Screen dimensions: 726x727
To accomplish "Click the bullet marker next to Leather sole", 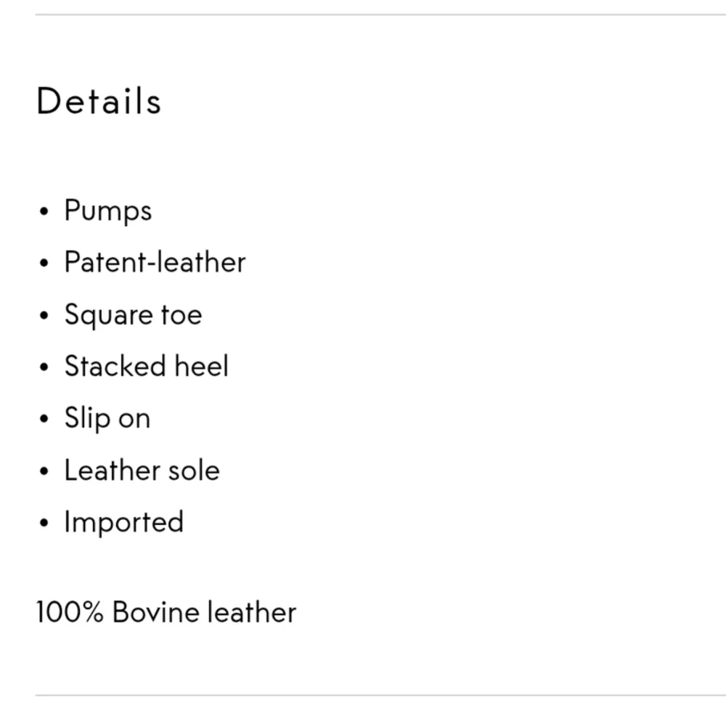I will click(x=44, y=472).
